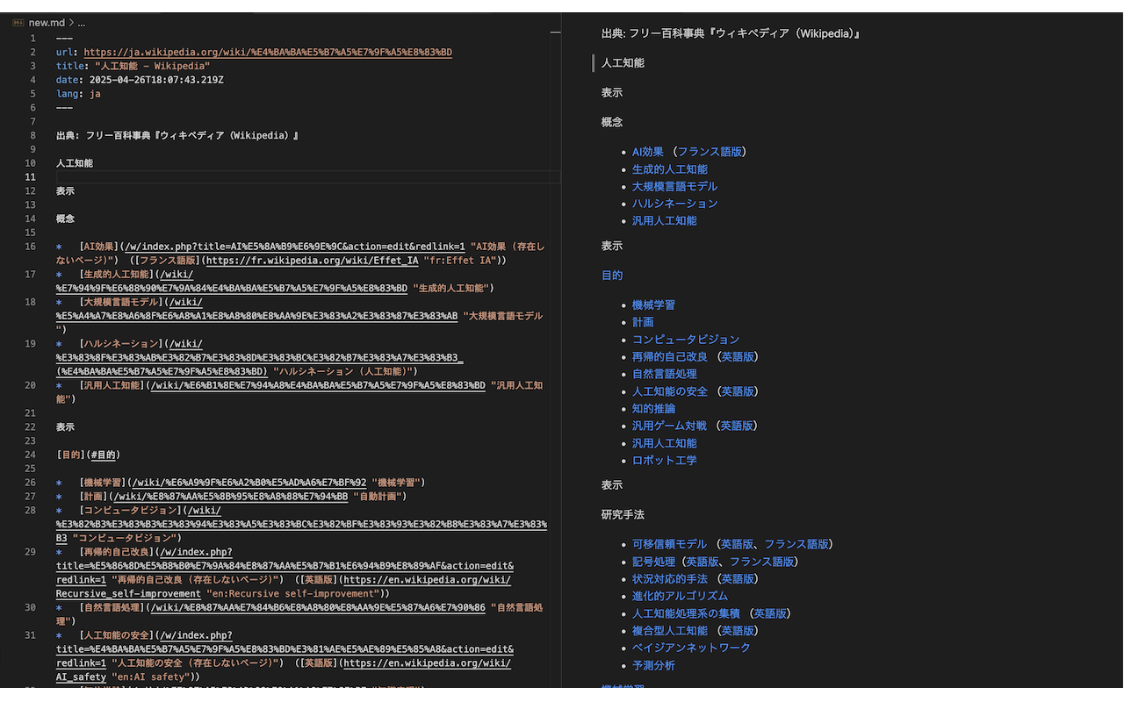Open 汎用人工知能 link under 目的 list

click(x=664, y=443)
